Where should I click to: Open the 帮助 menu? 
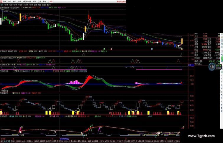(44, 1)
